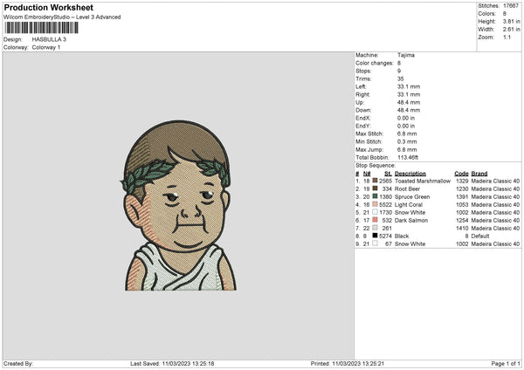This screenshot has width=524, height=370.
Task: Click the 'St.' column header
Action: (388, 174)
